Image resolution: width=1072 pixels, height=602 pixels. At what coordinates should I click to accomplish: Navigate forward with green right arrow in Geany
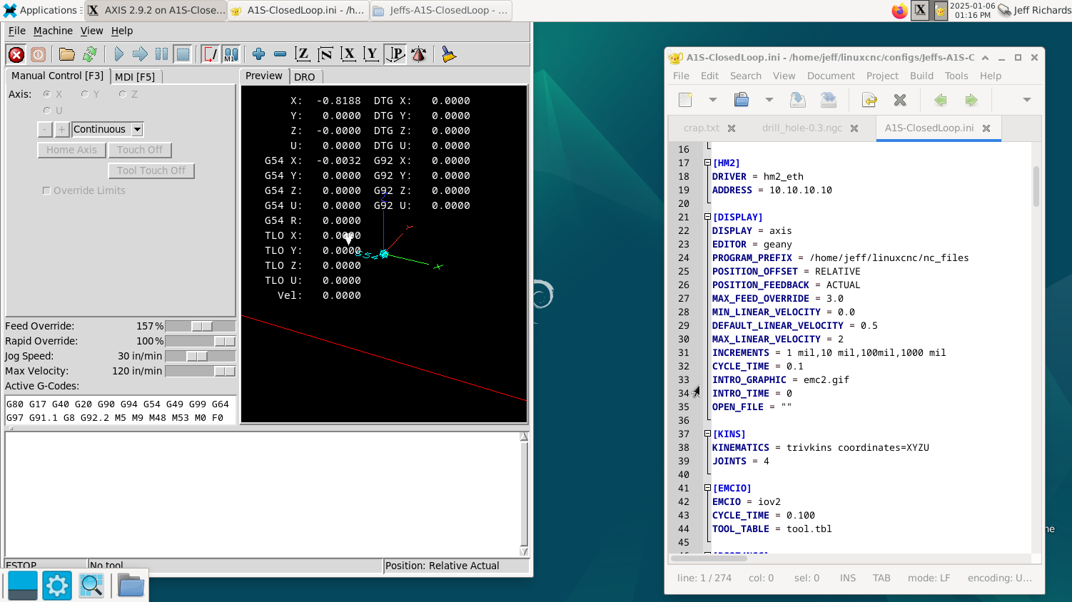pyautogui.click(x=971, y=100)
